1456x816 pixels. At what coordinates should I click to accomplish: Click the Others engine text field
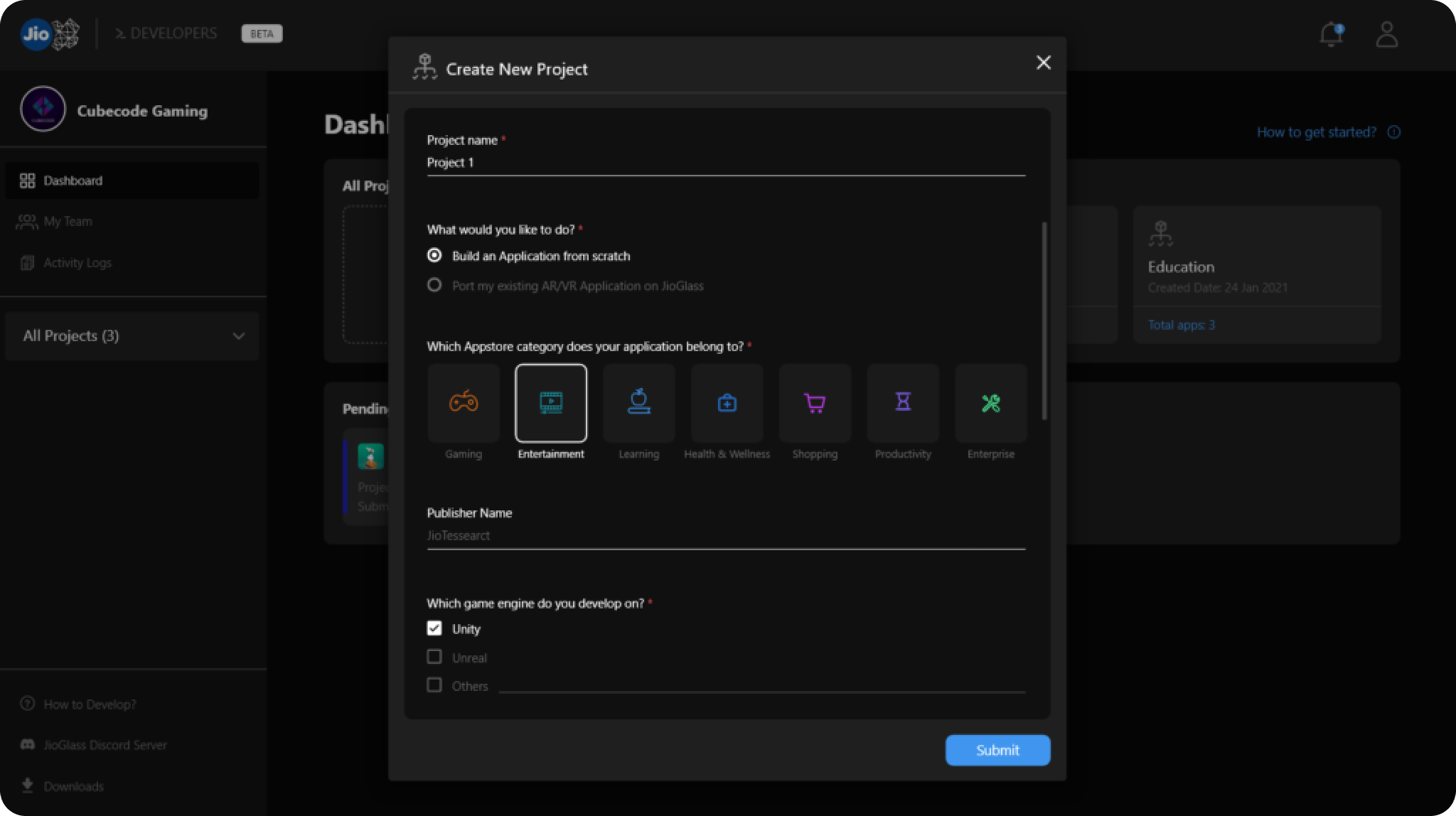(762, 685)
